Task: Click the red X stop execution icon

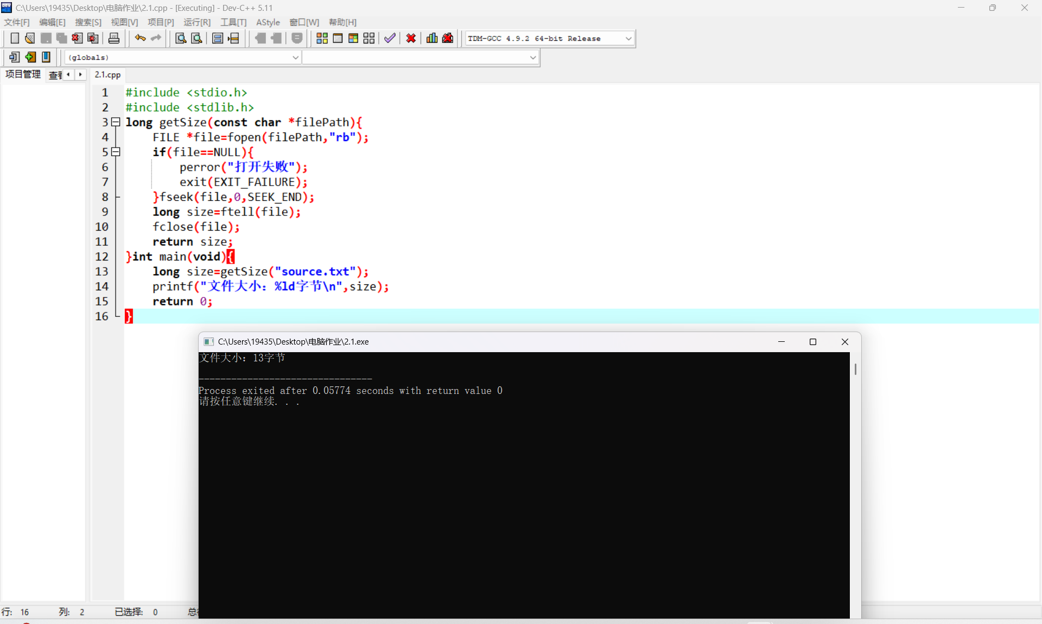Action: [411, 38]
